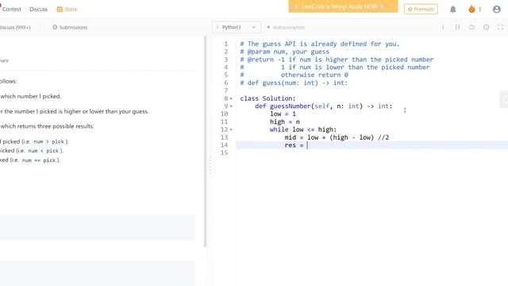Click the empty line 15 in the editor

pyautogui.click(x=372, y=153)
